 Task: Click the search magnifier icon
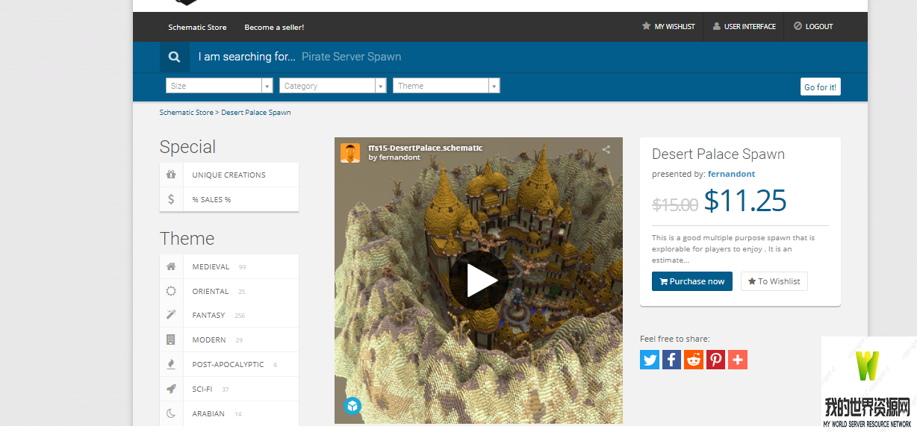174,57
